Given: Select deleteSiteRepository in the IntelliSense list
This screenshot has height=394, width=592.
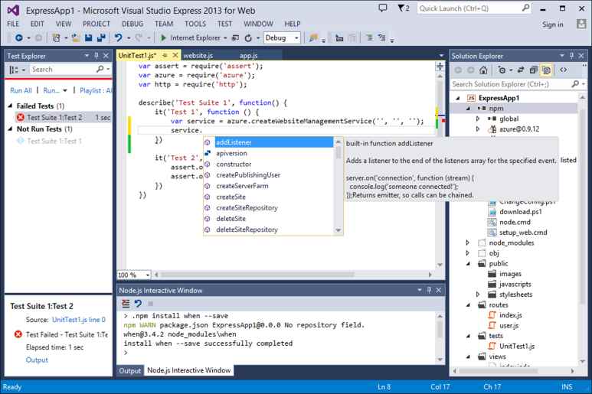Looking at the screenshot, I should pyautogui.click(x=247, y=230).
